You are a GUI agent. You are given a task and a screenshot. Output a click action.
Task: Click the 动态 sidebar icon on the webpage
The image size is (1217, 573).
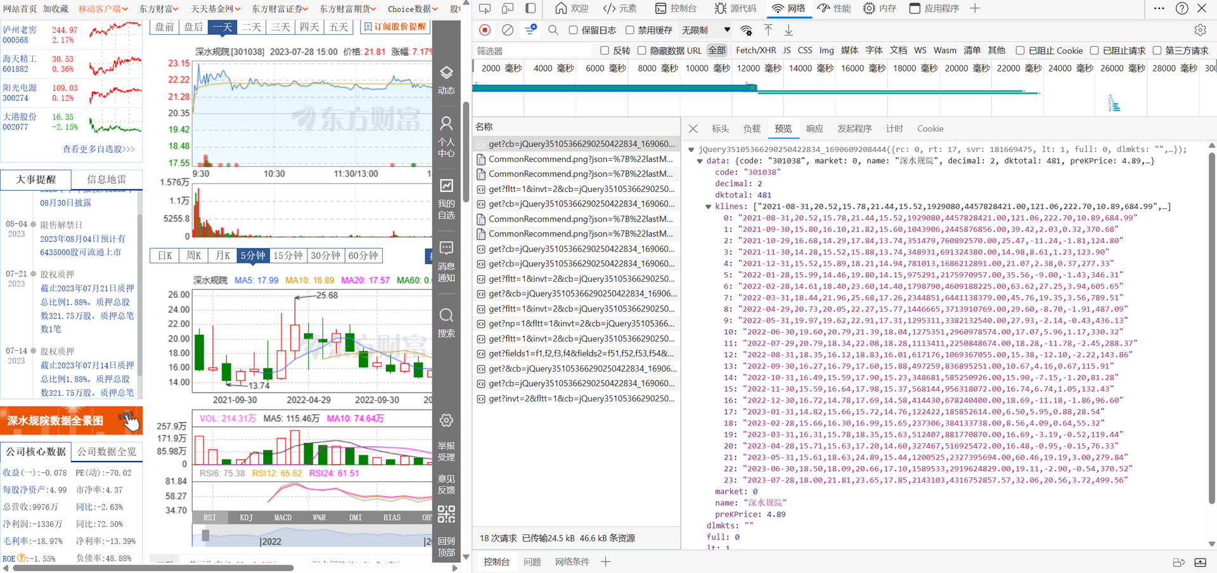pos(446,80)
